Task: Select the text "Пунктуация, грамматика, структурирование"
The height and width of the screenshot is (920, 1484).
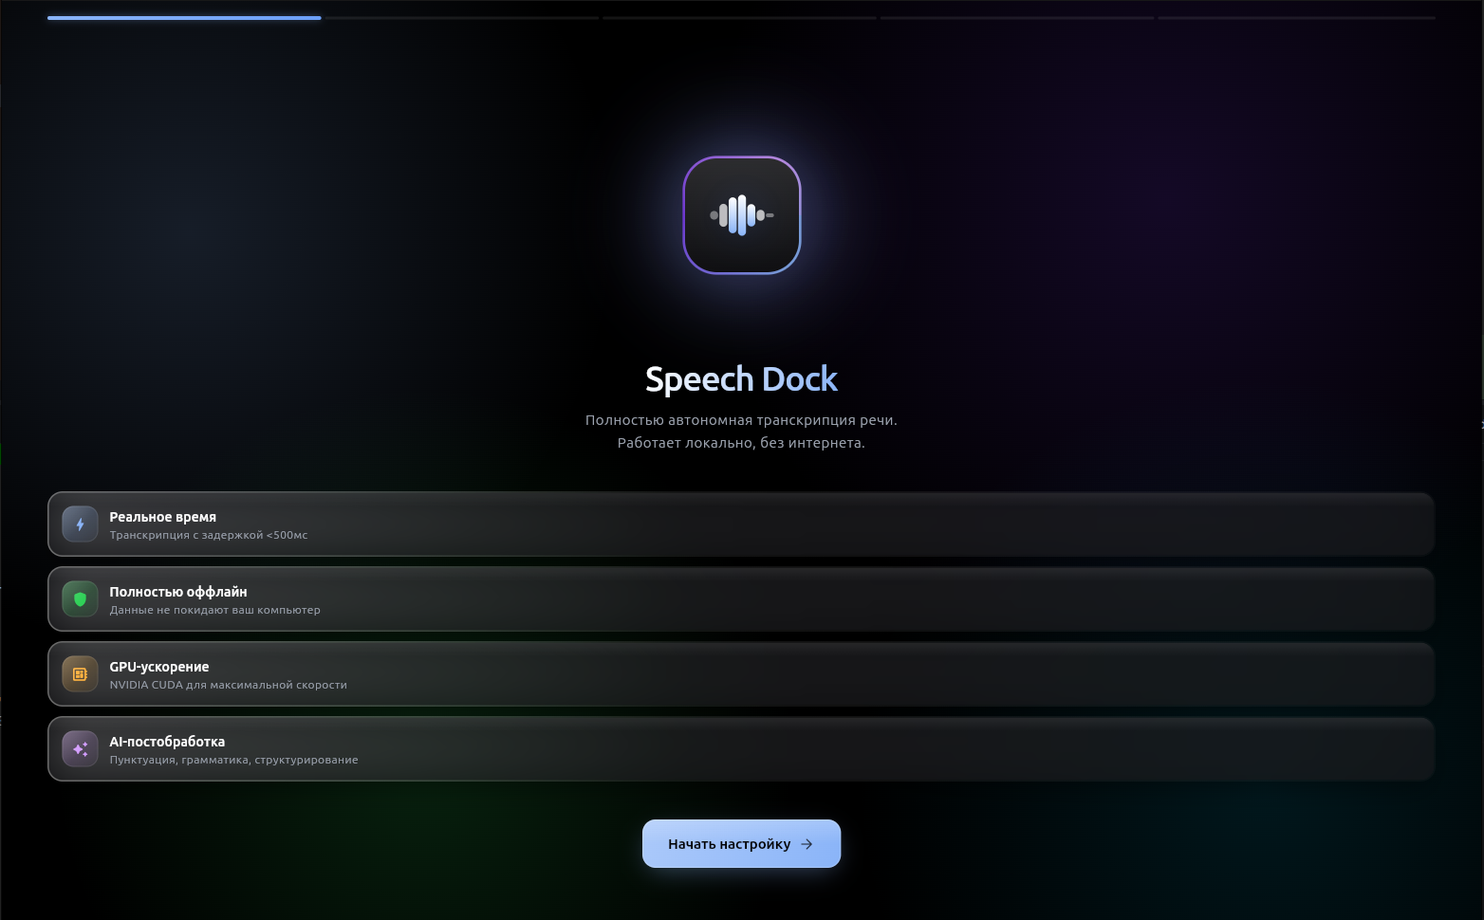Action: pyautogui.click(x=233, y=760)
